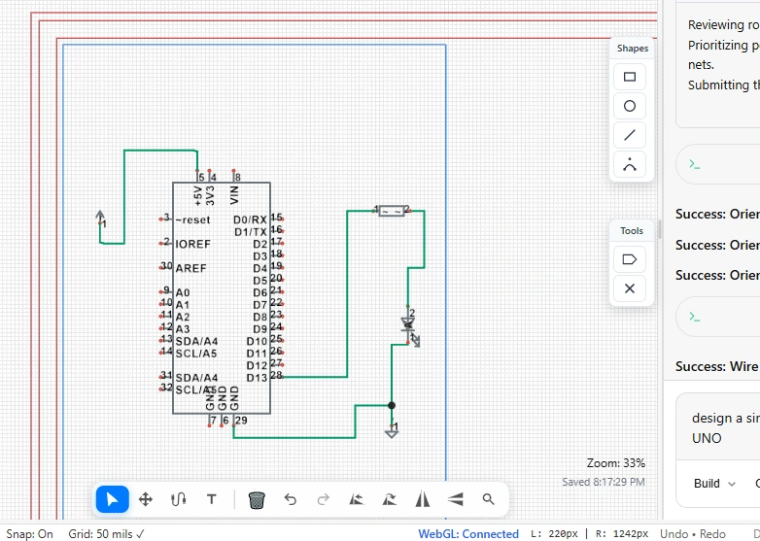Image resolution: width=760 pixels, height=541 pixels.
Task: Select the text tool
Action: 211,499
